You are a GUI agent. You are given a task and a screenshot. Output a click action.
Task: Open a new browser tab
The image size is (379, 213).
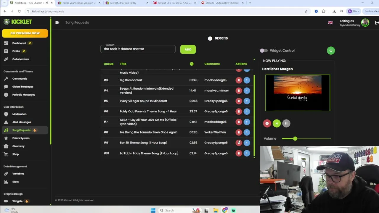(x=250, y=3)
